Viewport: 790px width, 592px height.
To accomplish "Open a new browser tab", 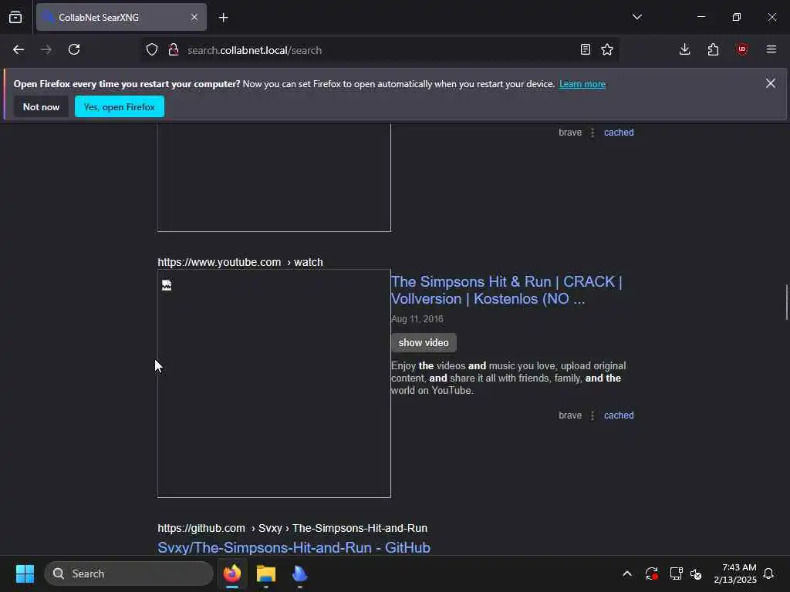I will click(223, 18).
